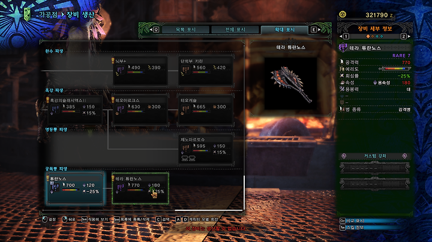Select the 확대 표시 tab

click(284, 29)
